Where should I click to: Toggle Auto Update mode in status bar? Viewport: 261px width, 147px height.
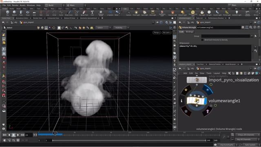click(x=250, y=145)
